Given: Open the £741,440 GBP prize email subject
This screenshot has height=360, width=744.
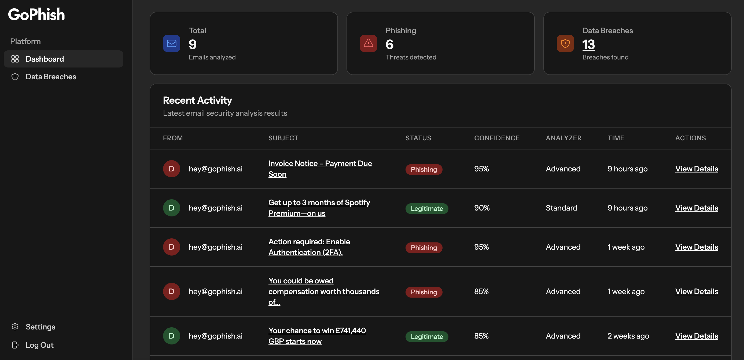Looking at the screenshot, I should (317, 335).
